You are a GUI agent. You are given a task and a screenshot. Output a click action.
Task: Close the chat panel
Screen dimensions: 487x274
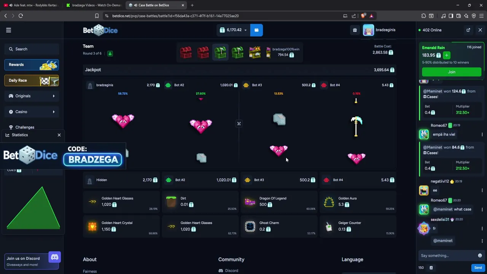click(x=480, y=30)
